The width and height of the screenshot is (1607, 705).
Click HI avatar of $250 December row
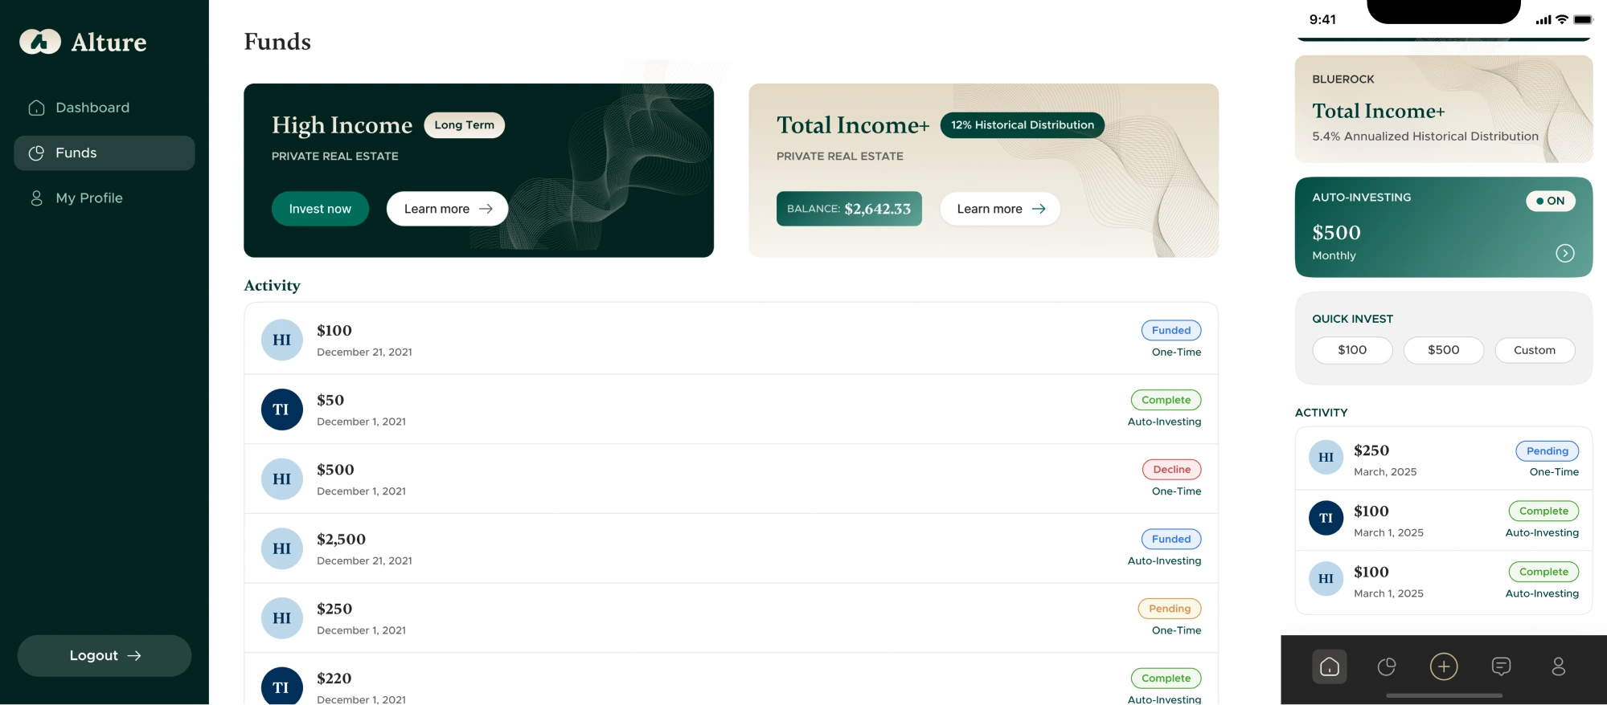pyautogui.click(x=282, y=618)
